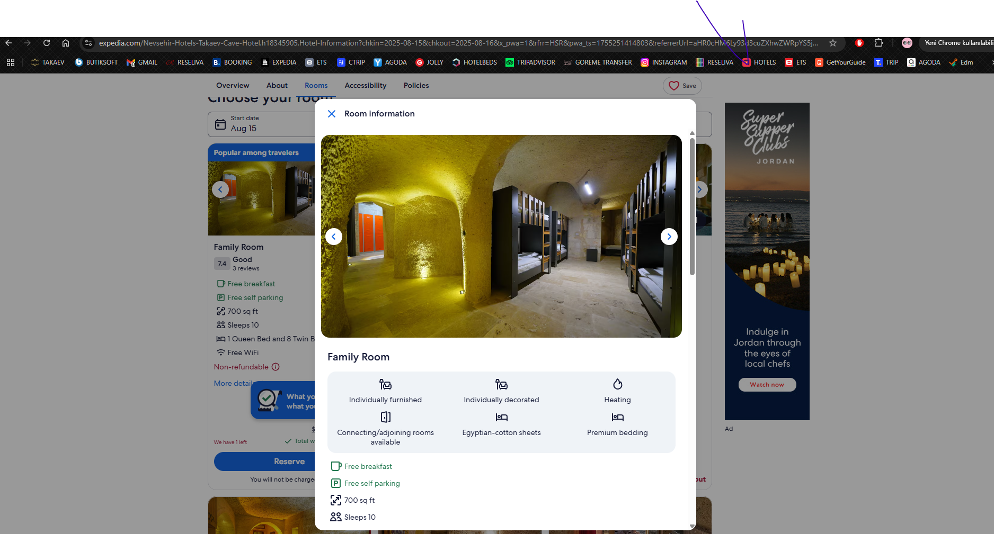Click the Yeni Chrome update button

coord(958,43)
